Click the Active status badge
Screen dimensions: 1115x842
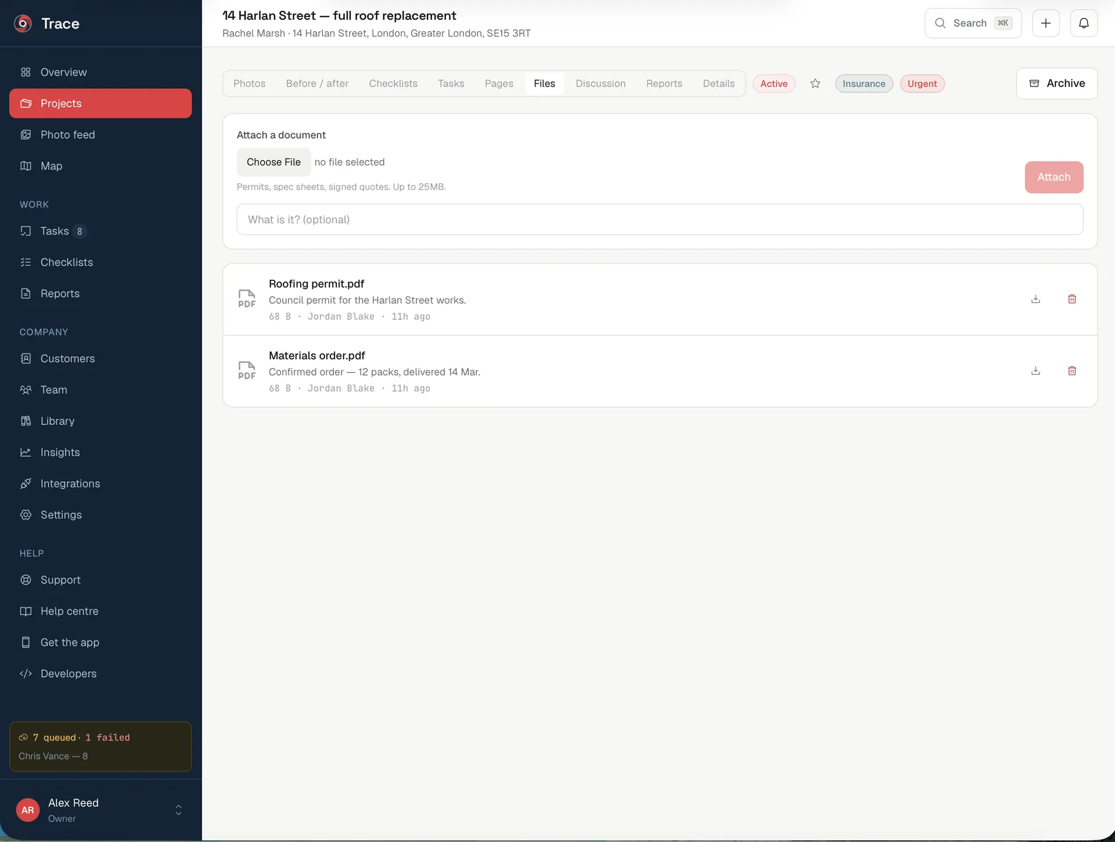pyautogui.click(x=774, y=84)
